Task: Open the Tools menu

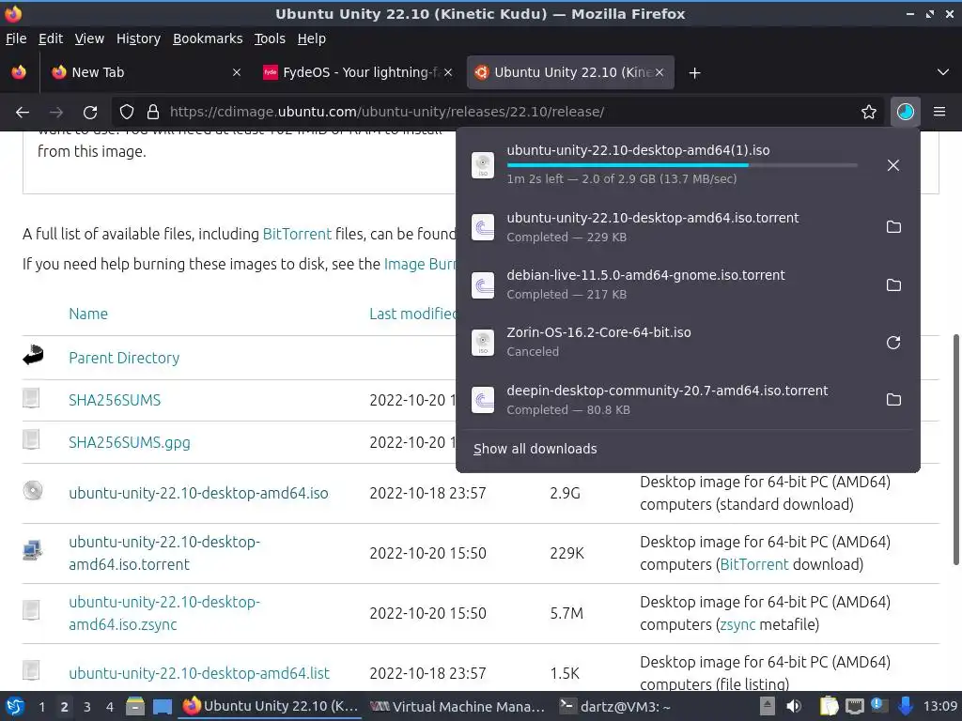Action: pyautogui.click(x=270, y=38)
